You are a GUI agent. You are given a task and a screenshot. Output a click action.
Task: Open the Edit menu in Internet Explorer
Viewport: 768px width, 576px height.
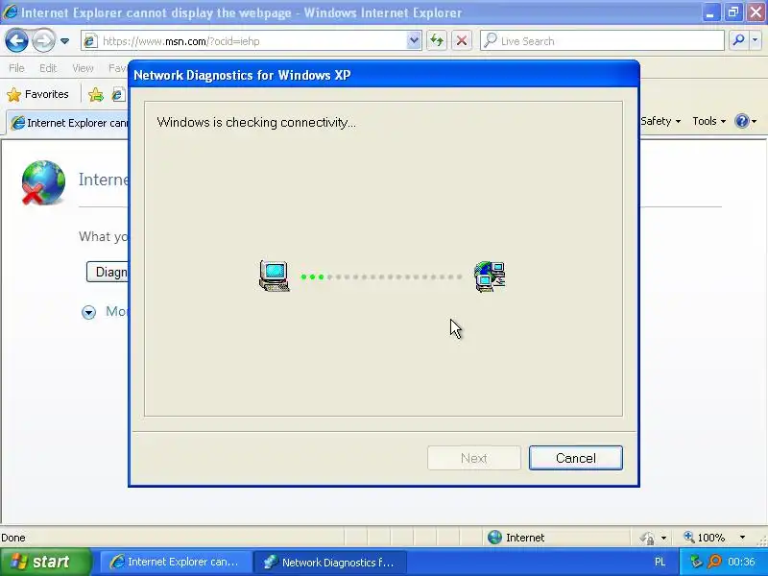pyautogui.click(x=48, y=68)
